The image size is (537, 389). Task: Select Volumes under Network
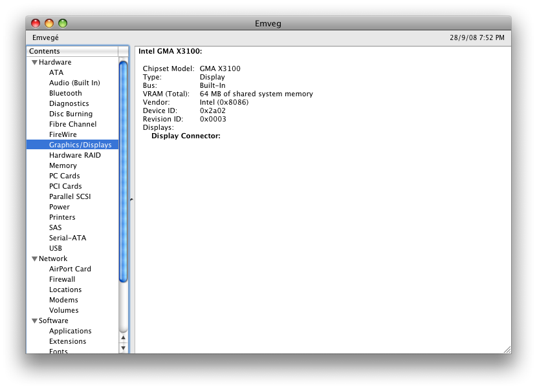click(63, 310)
